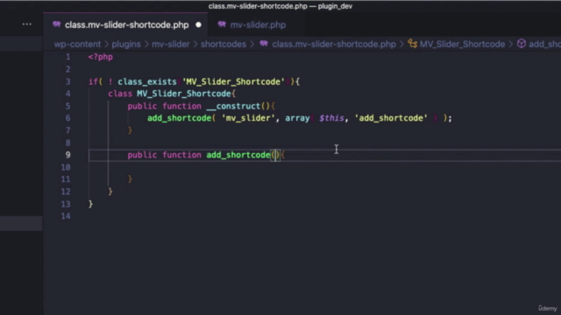Click the if keyword on line 3
The image size is (561, 315).
(x=93, y=81)
